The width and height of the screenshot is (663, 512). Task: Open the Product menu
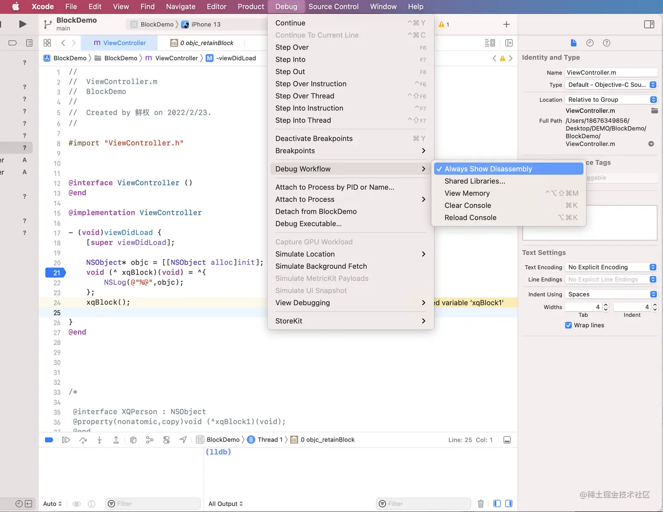tap(251, 7)
